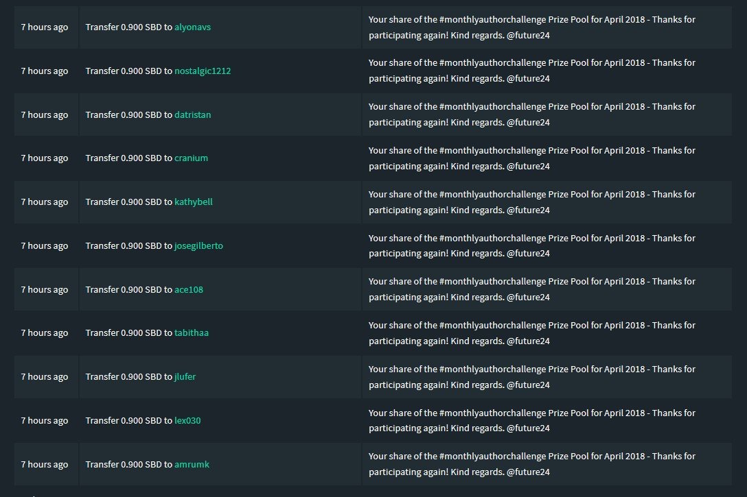
Task: Open the josegilberto username link
Action: coord(199,246)
